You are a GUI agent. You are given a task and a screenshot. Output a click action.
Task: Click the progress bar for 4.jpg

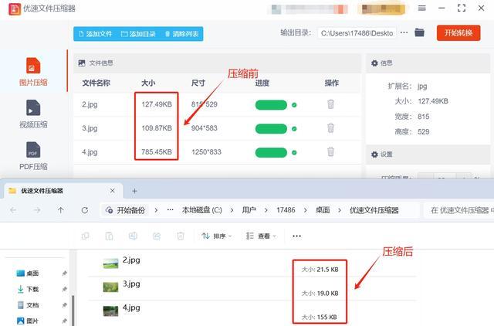tap(271, 153)
